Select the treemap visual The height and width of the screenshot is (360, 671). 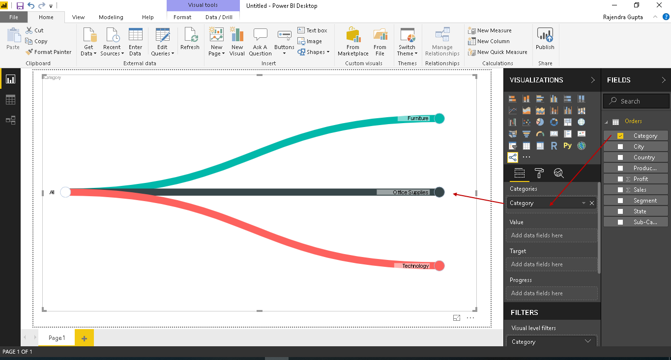point(568,122)
